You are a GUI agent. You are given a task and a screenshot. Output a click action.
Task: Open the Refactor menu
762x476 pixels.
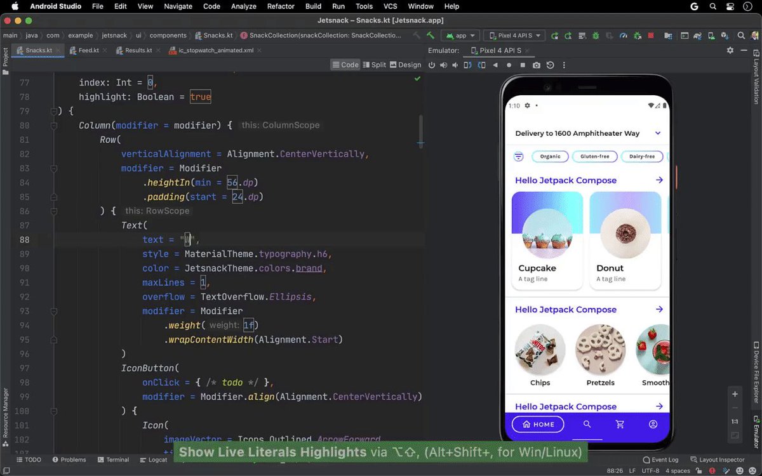(281, 6)
